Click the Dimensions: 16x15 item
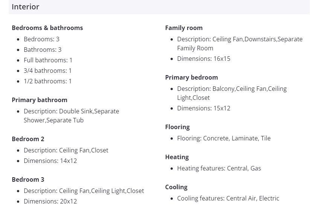This screenshot has height=211, width=314. 204,59
